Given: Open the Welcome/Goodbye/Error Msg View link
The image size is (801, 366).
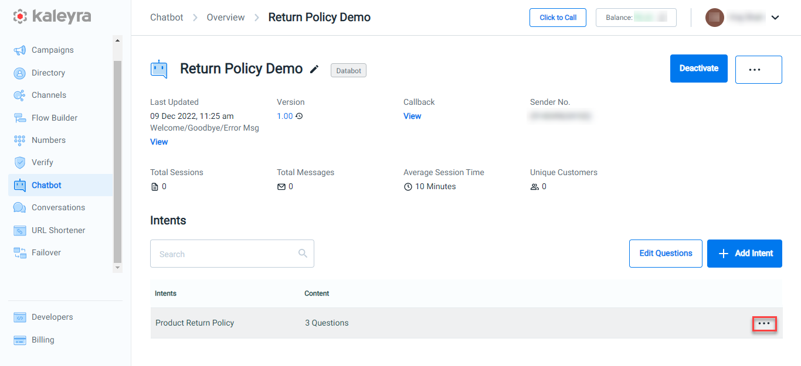Looking at the screenshot, I should click(159, 142).
